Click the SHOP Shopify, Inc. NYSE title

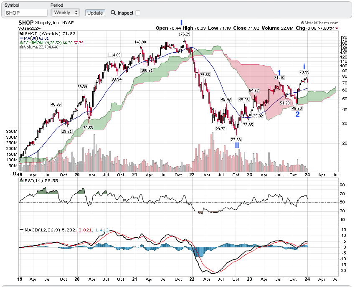(46, 23)
